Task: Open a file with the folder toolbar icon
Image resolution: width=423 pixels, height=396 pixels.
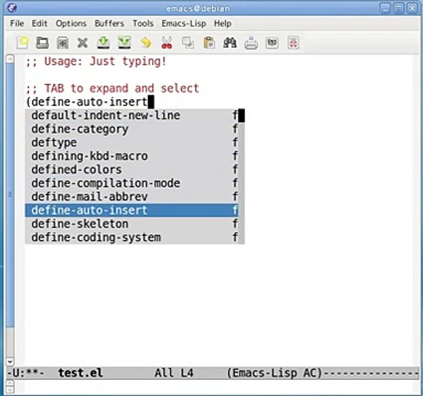Action: [x=42, y=43]
